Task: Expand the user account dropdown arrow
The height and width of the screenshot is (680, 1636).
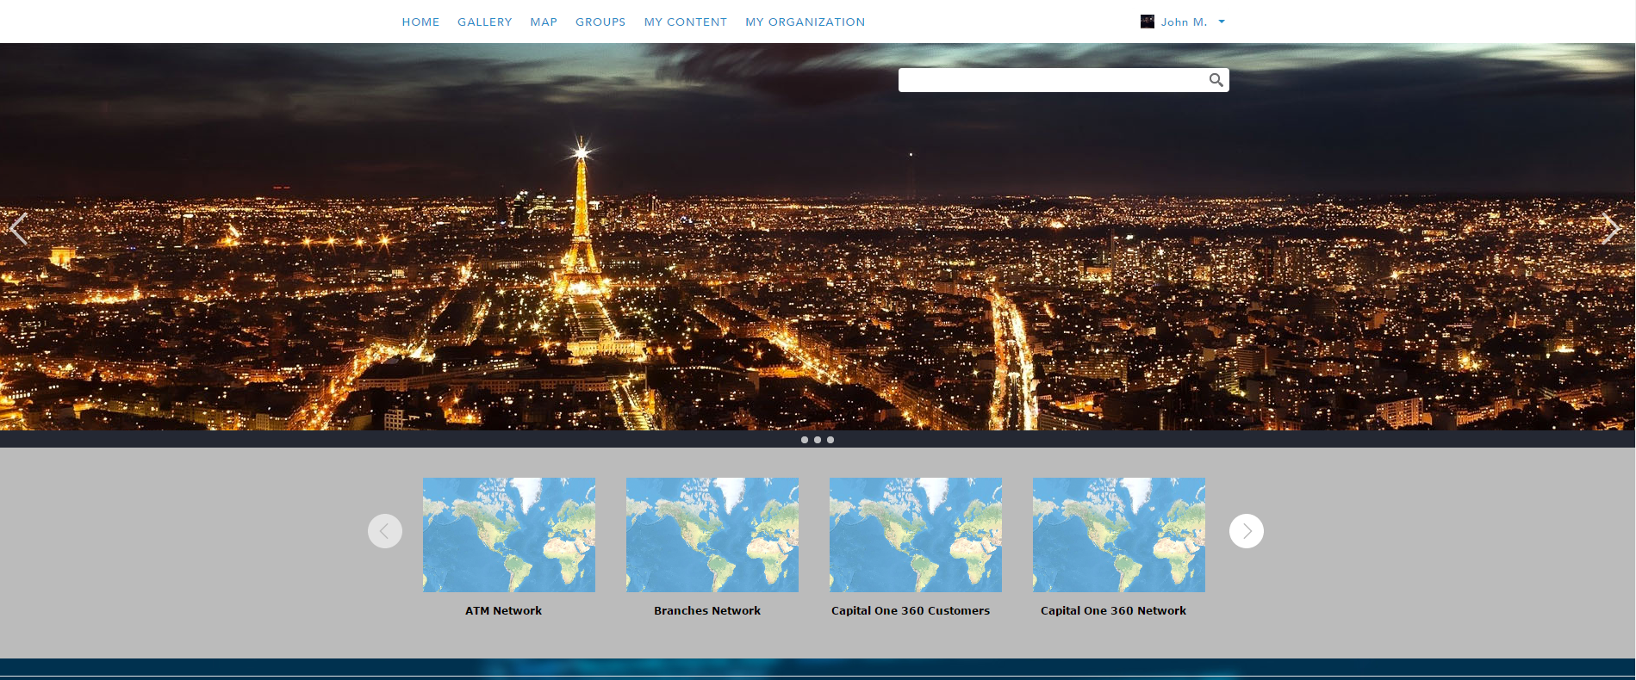Action: tap(1222, 22)
